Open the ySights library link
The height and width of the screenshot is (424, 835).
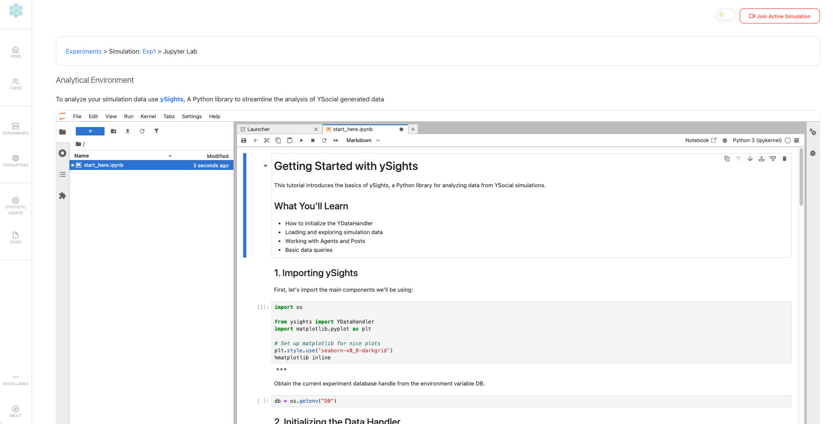[171, 99]
